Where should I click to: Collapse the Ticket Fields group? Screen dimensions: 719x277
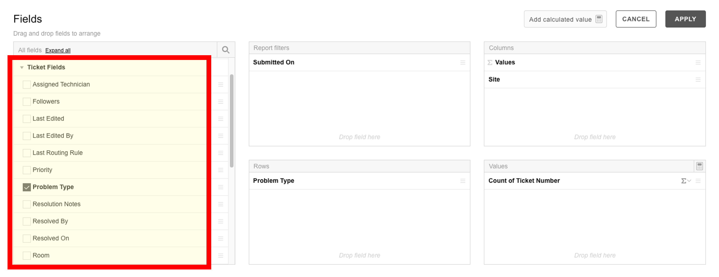[22, 67]
